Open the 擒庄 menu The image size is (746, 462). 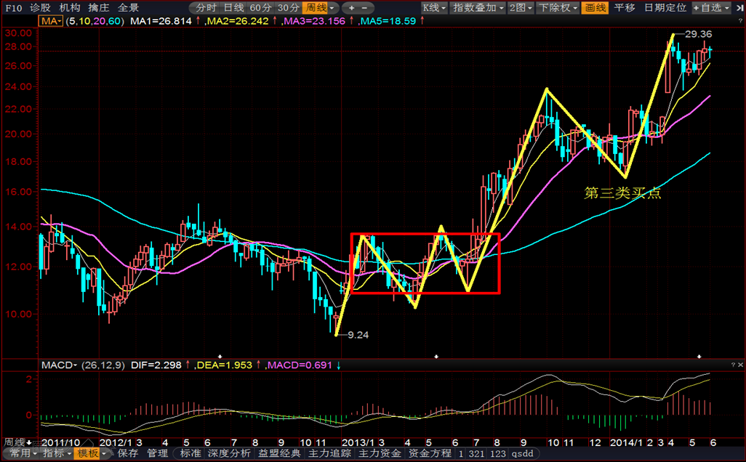(98, 7)
